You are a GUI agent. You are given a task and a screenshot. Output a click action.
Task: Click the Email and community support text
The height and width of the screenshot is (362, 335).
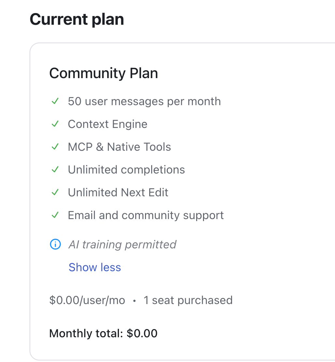click(x=146, y=216)
